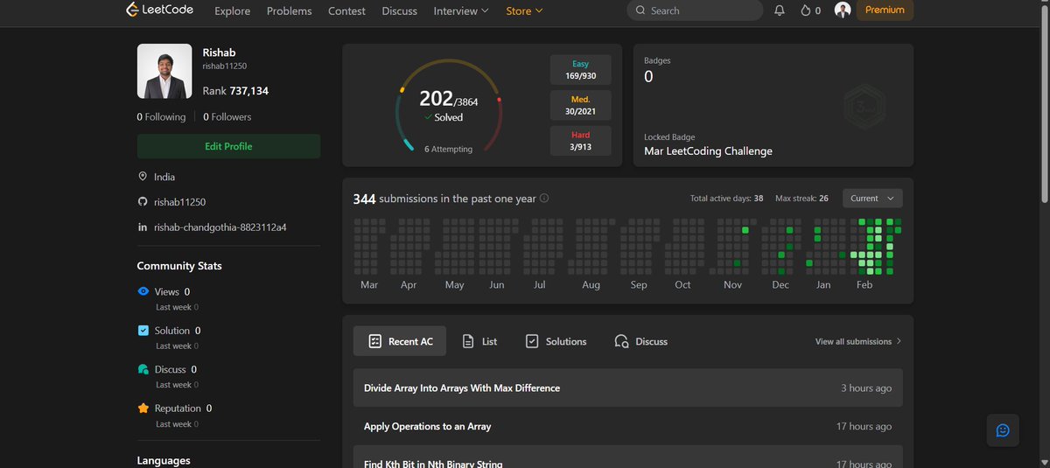Click the LeetCode logo

159,10
